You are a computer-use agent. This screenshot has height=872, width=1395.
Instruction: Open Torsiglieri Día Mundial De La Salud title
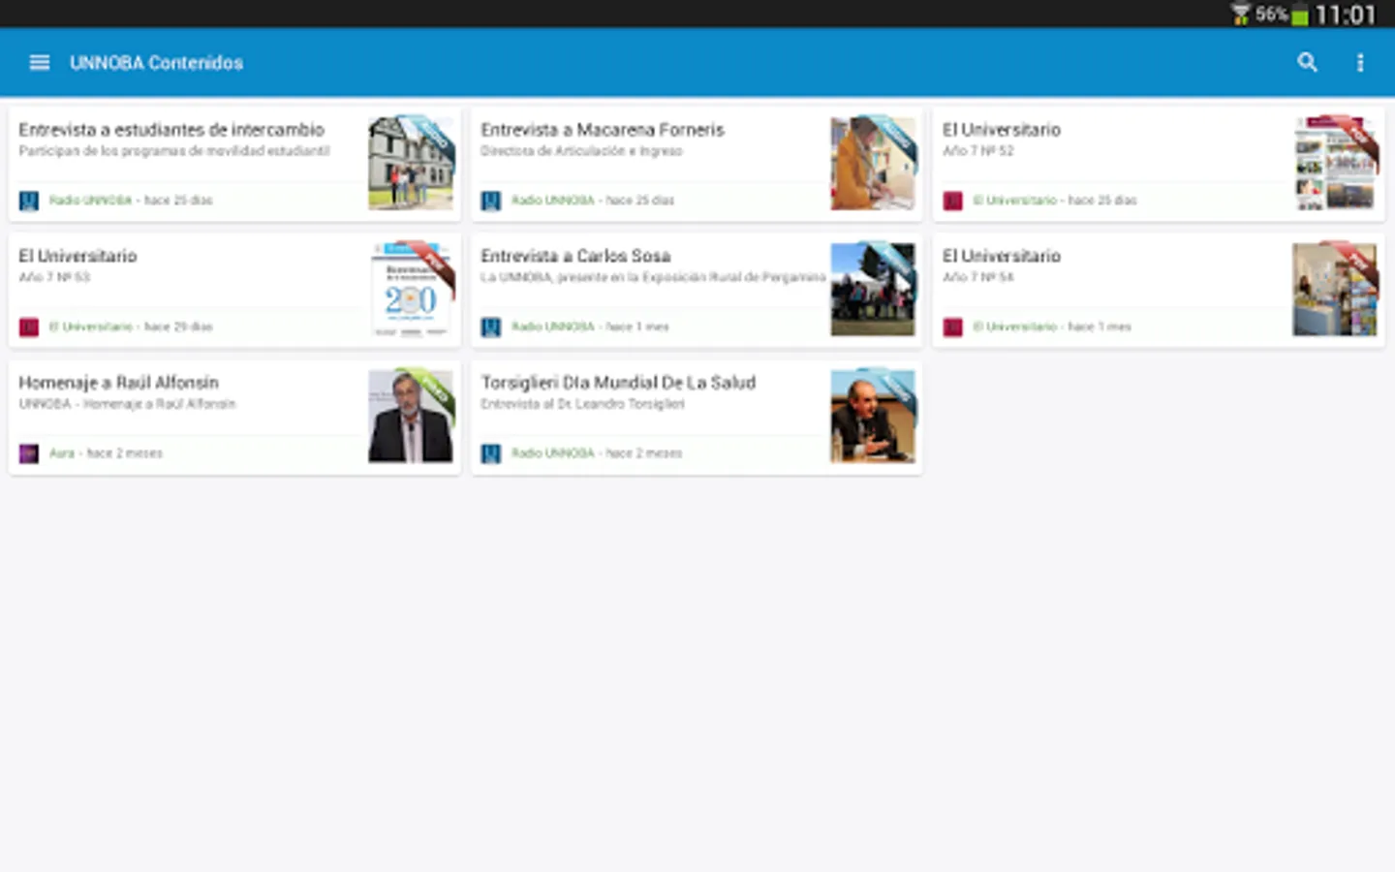(618, 383)
